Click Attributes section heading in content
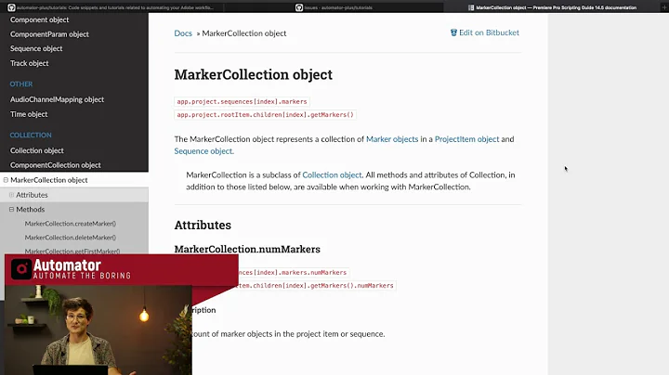 pos(203,225)
